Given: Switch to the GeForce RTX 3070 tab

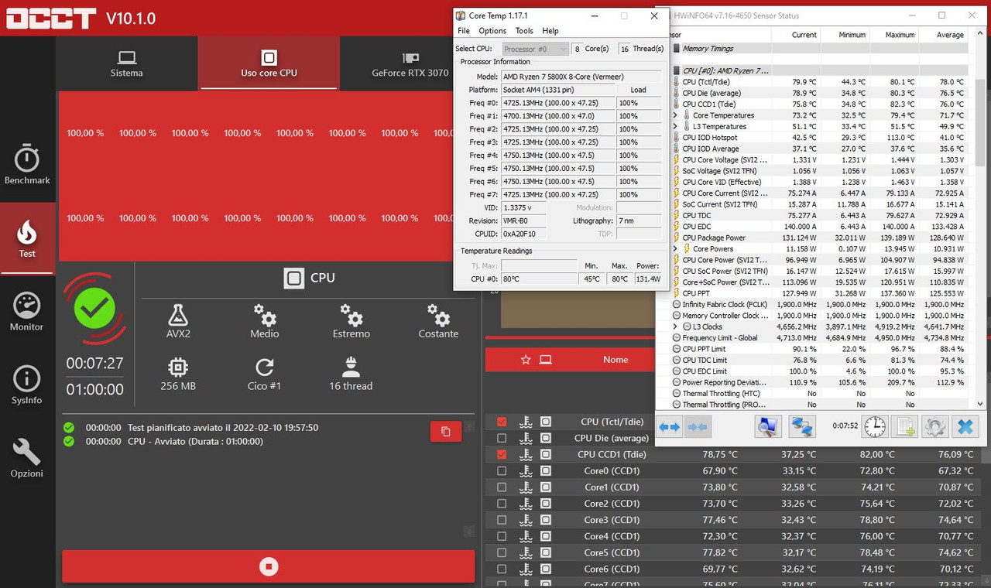Looking at the screenshot, I should [x=410, y=63].
